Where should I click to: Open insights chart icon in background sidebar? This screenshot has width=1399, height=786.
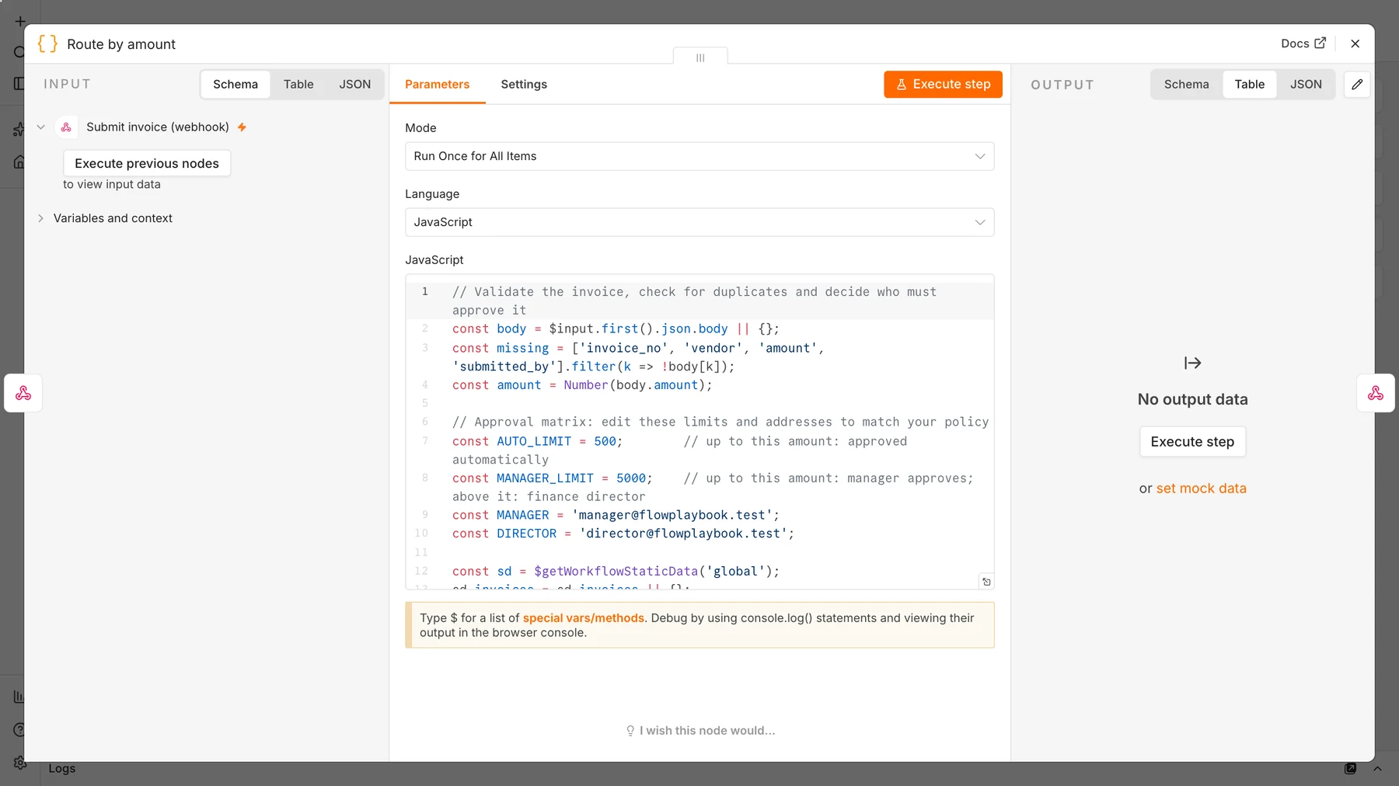click(19, 697)
